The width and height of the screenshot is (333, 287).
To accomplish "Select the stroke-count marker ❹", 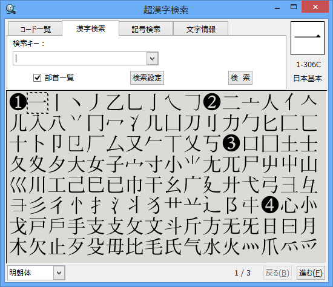I will click(269, 205).
